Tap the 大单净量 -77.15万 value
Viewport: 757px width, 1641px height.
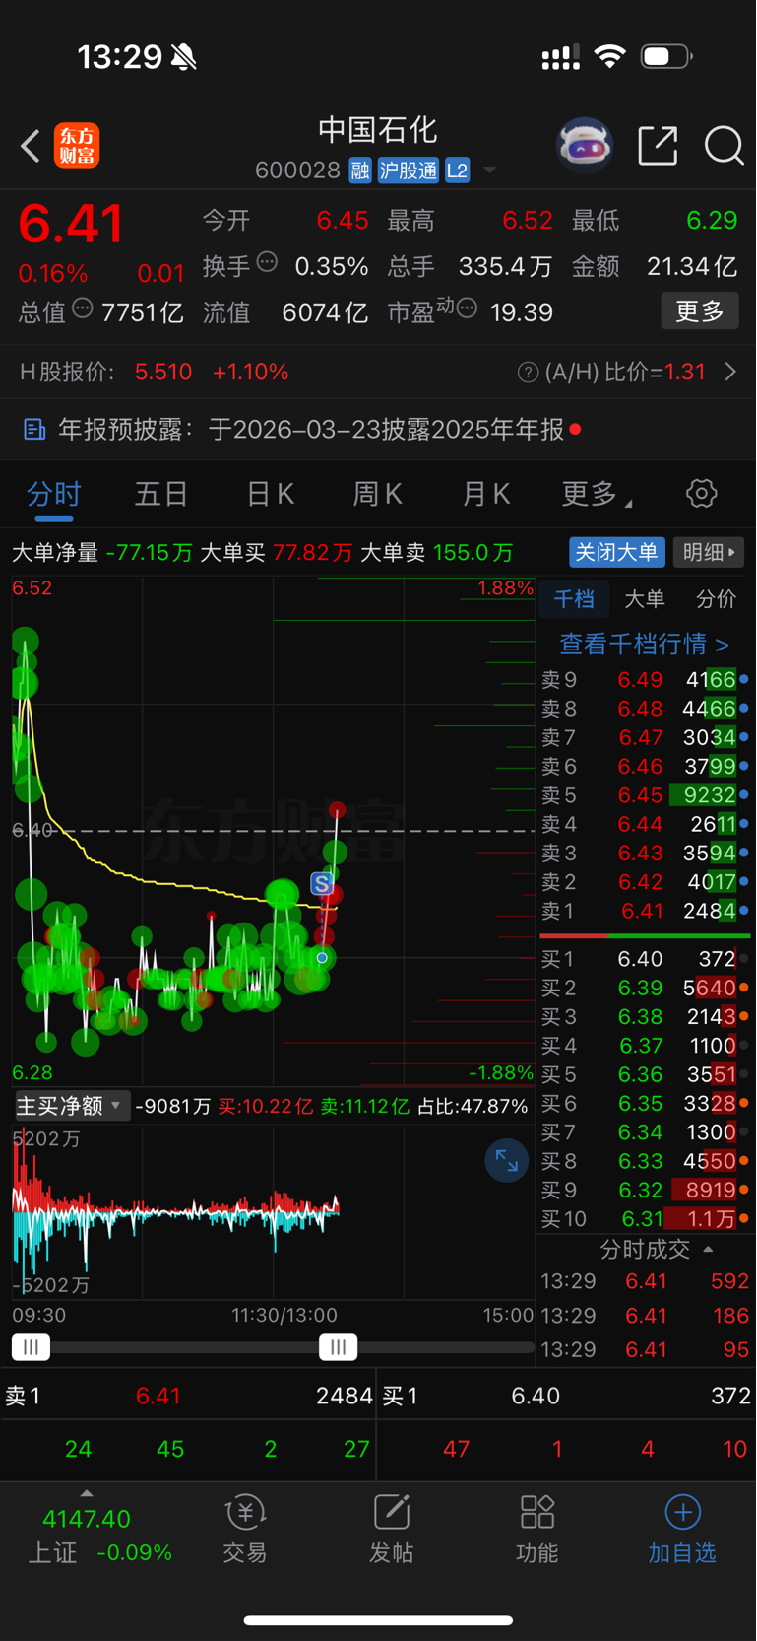[x=150, y=552]
